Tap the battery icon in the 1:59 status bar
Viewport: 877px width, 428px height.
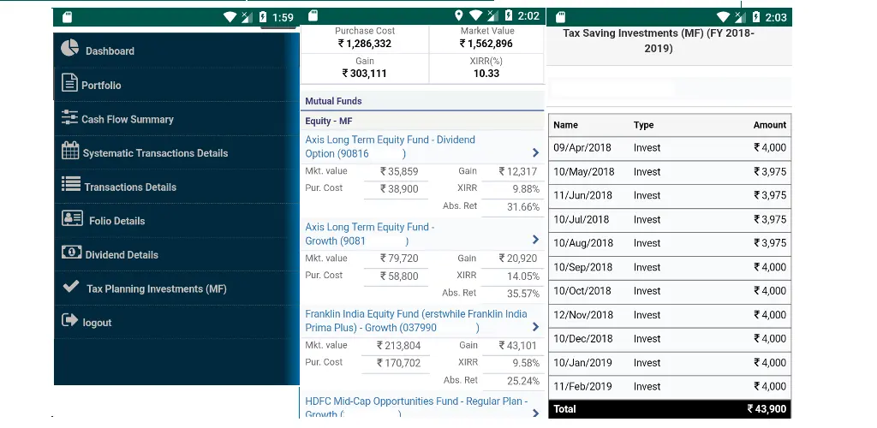point(263,17)
